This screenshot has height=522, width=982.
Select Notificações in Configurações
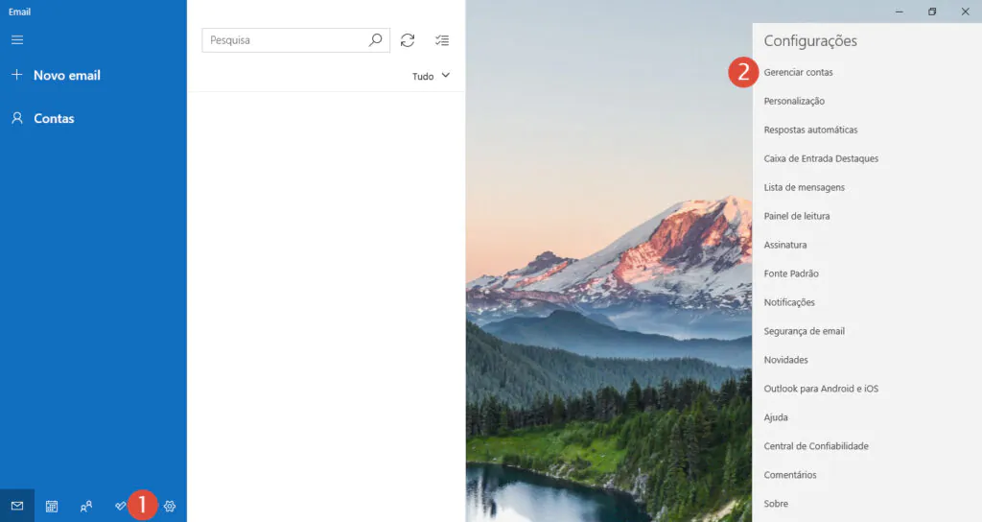[x=789, y=302]
